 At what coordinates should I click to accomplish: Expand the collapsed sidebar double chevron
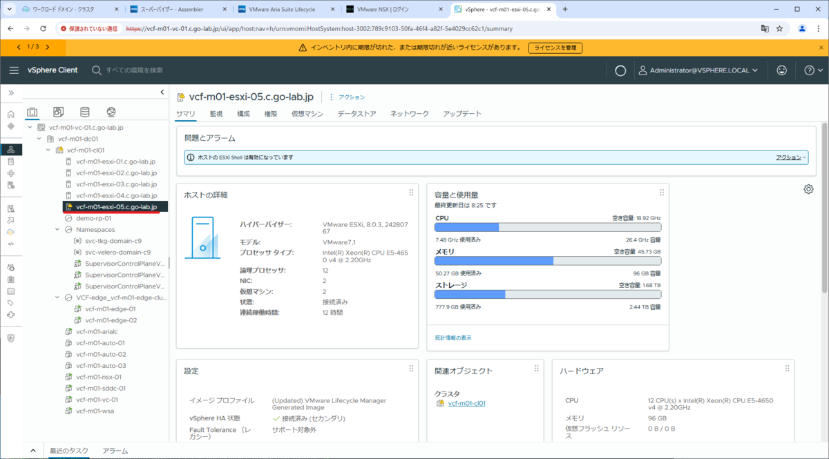tap(11, 92)
